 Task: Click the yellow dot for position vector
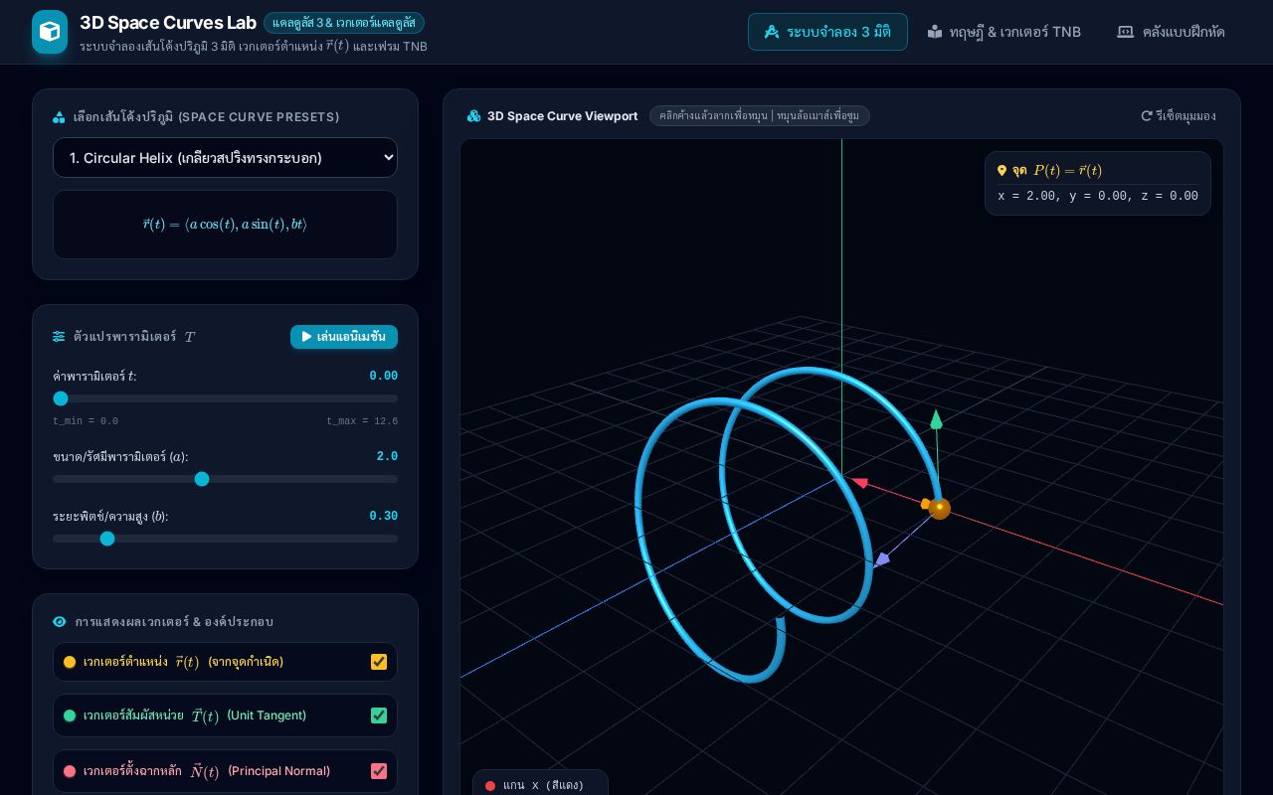[x=70, y=662]
